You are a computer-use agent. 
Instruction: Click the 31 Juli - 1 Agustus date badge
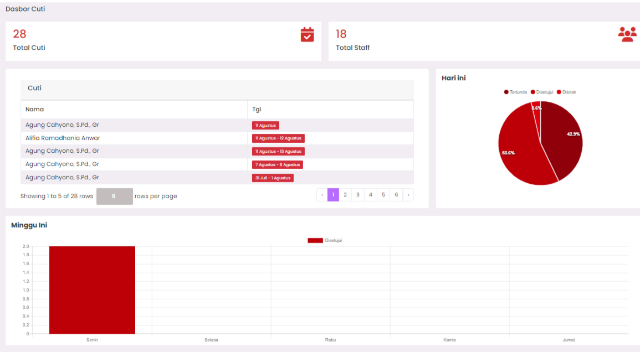pos(273,178)
